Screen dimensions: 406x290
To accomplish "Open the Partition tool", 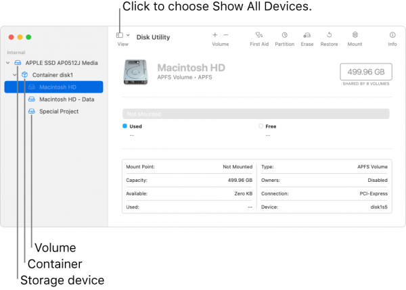I will tap(284, 34).
